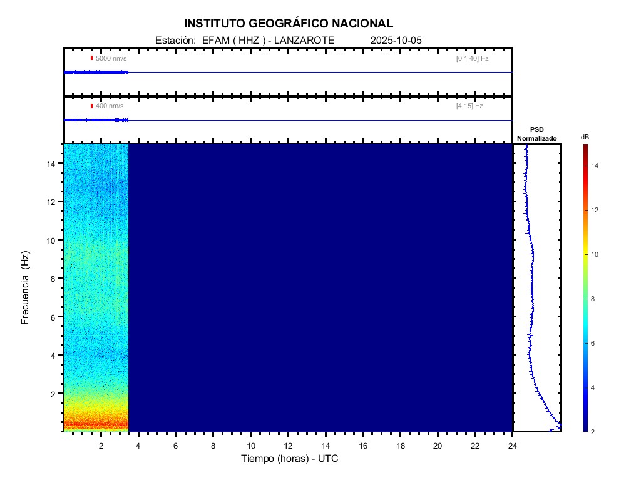Click the red 400 nm/s scale marker
641x480 pixels.
(91, 106)
